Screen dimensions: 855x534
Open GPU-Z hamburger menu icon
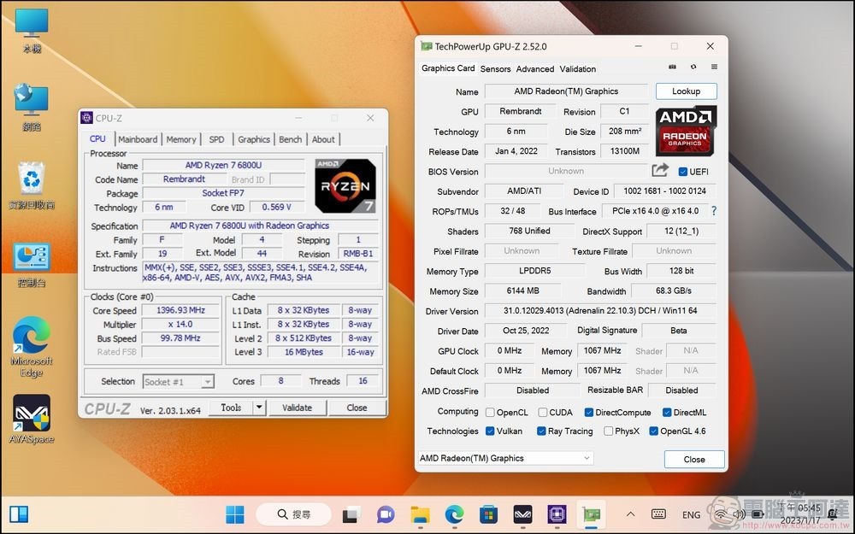click(714, 67)
